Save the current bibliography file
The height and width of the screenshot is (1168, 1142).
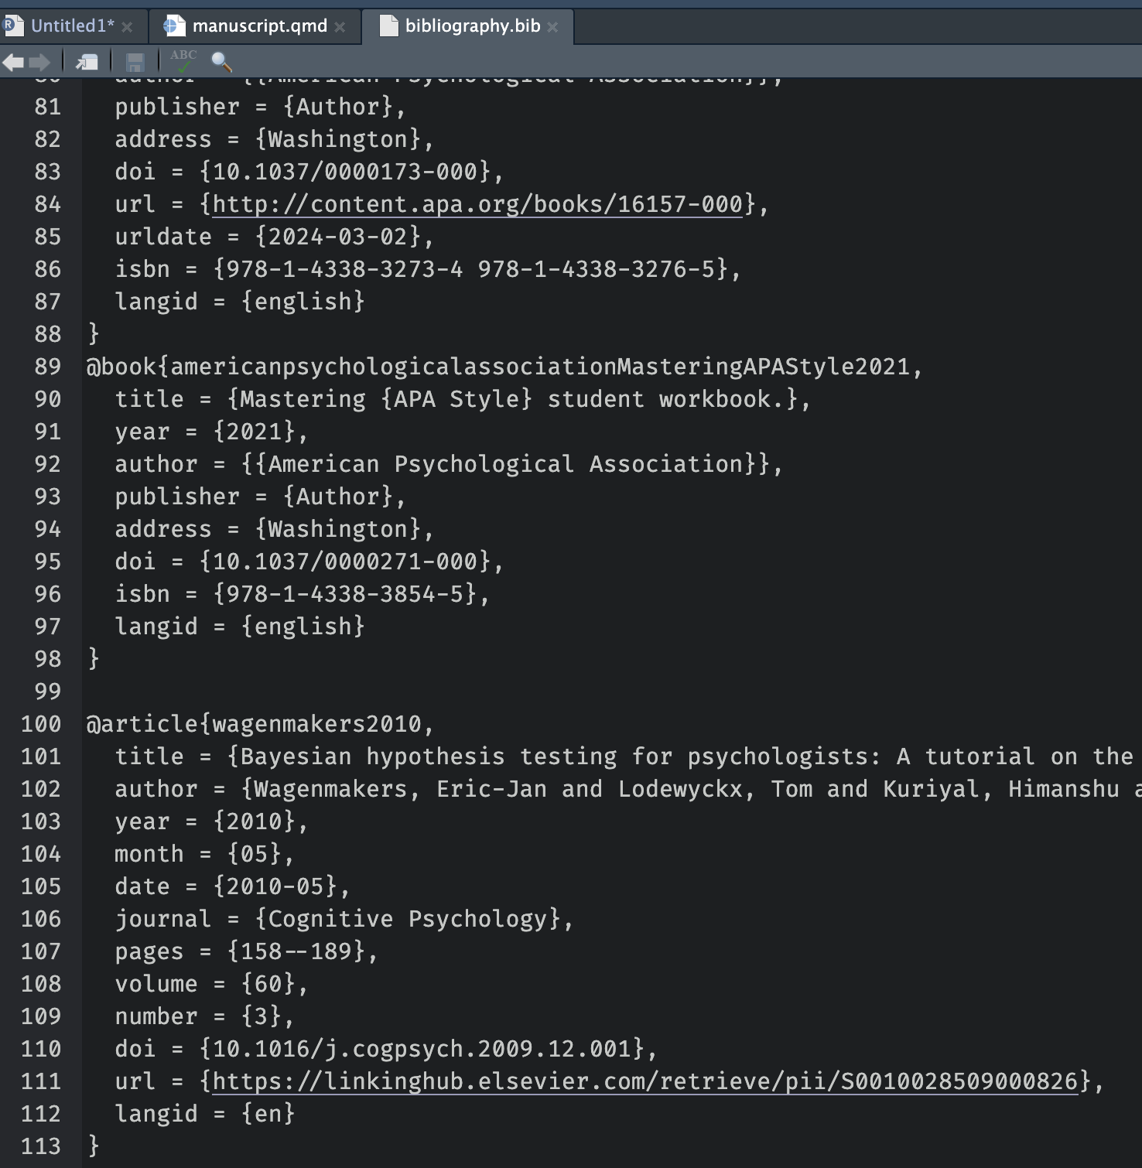pos(135,62)
